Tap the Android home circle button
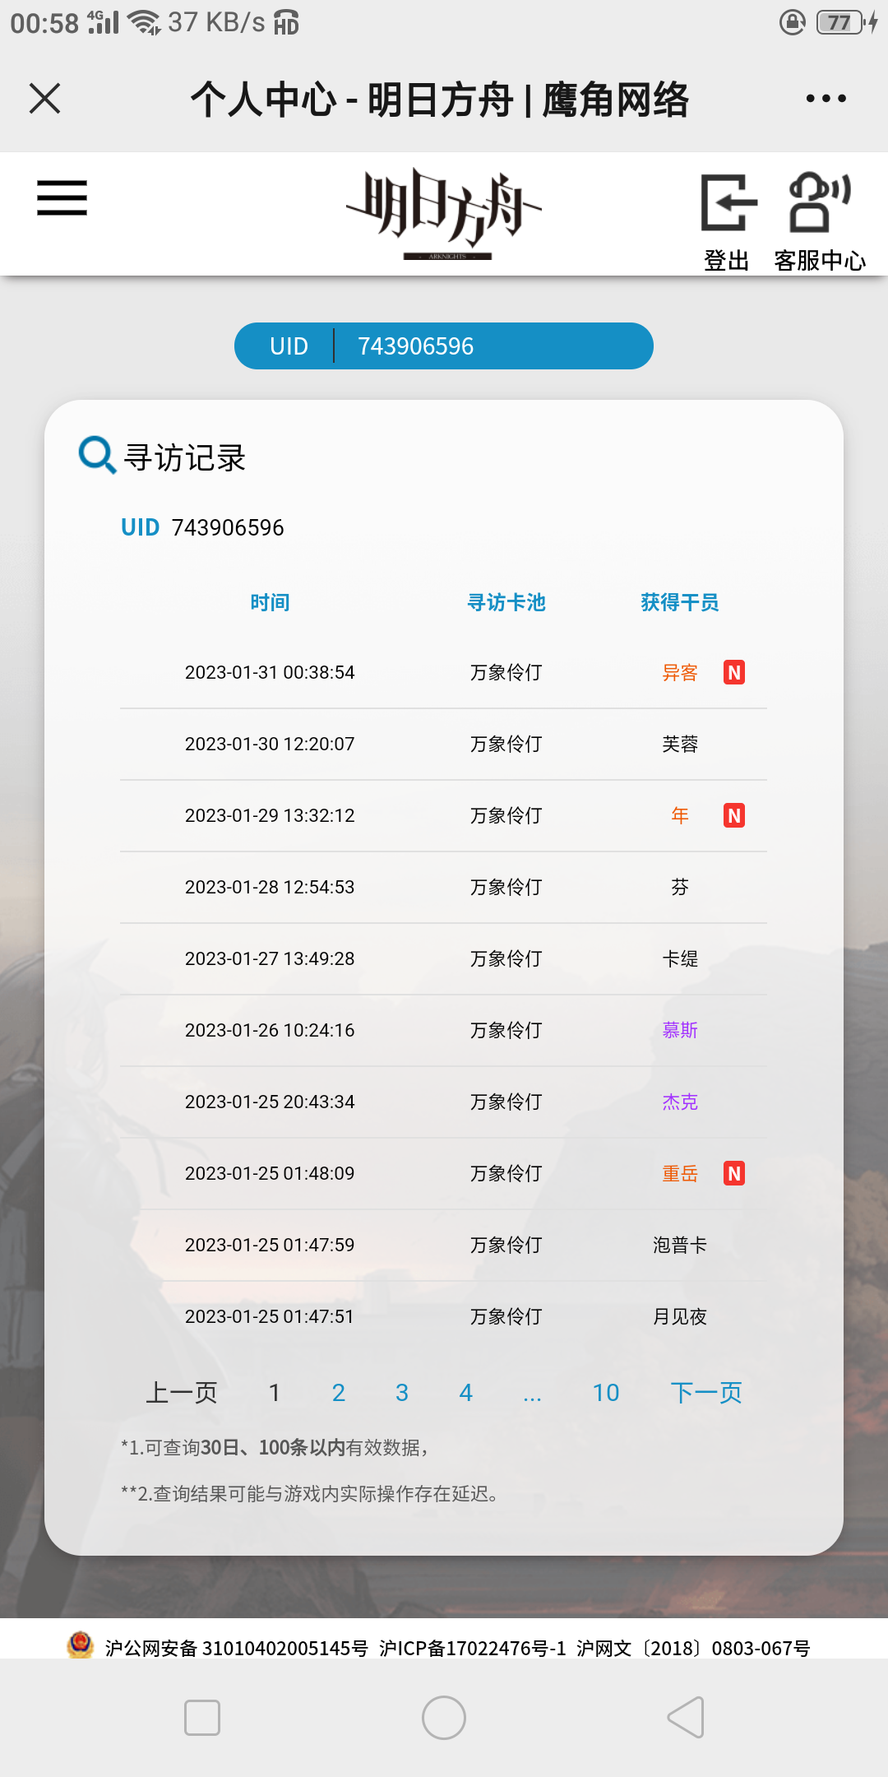Screen dimensions: 888x1777 444,1718
